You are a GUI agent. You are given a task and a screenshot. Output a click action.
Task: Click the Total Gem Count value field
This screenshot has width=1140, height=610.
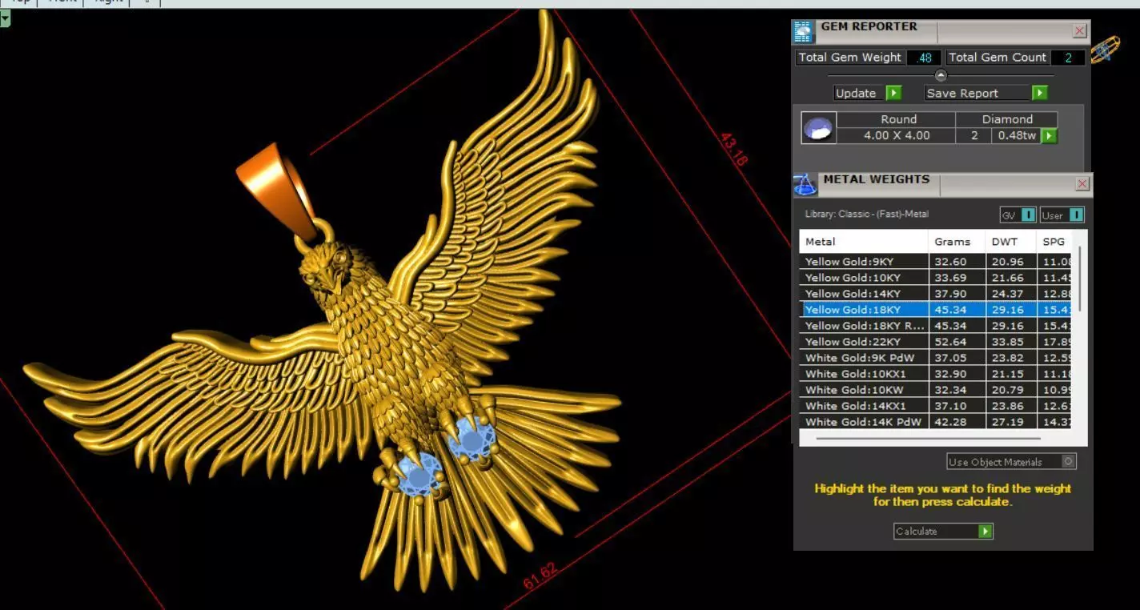[1068, 58]
